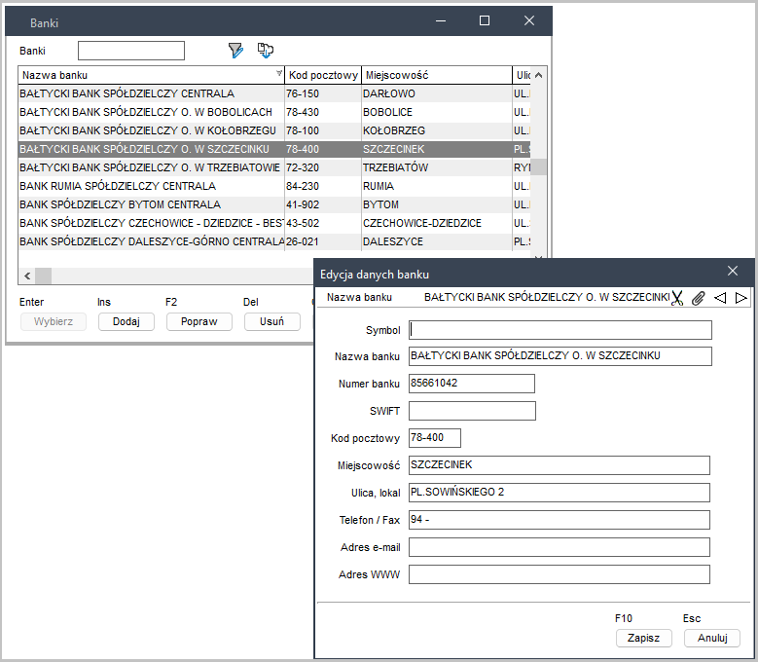This screenshot has width=758, height=663.
Task: Go to previous record with left triangle
Action: (720, 298)
